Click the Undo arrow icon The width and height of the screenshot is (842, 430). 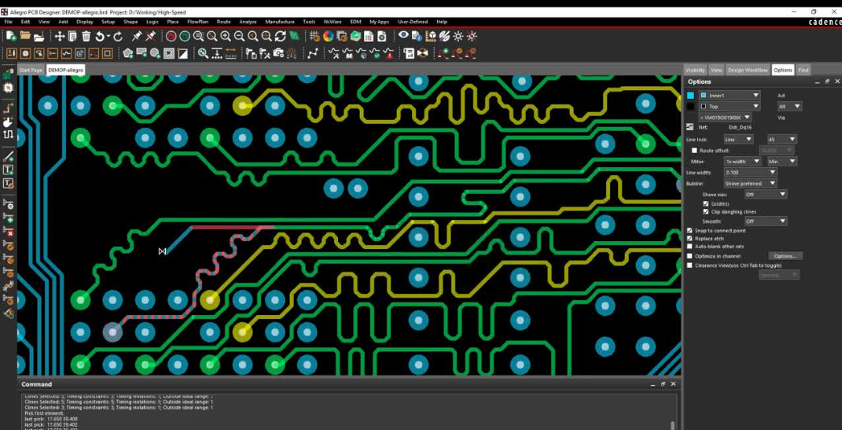coord(100,36)
